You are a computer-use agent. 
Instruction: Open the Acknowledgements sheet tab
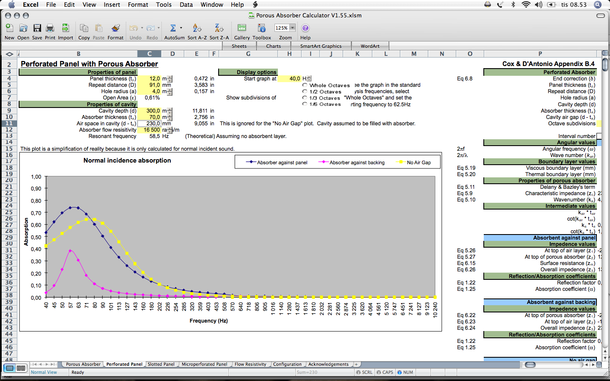[x=328, y=364]
